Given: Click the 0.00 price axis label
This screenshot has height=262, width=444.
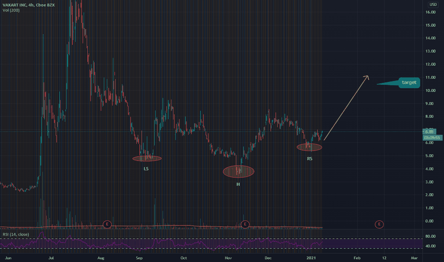Looking at the screenshot, I should click(430, 221).
